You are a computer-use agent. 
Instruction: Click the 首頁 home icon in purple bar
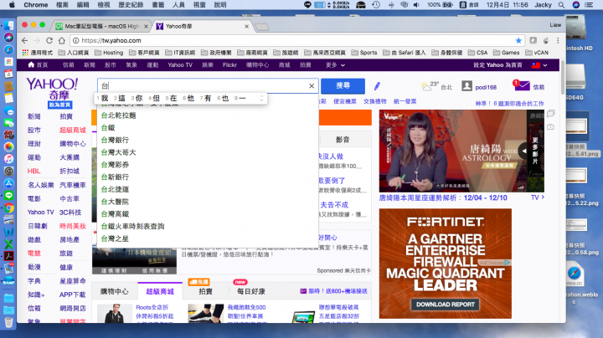[31, 65]
